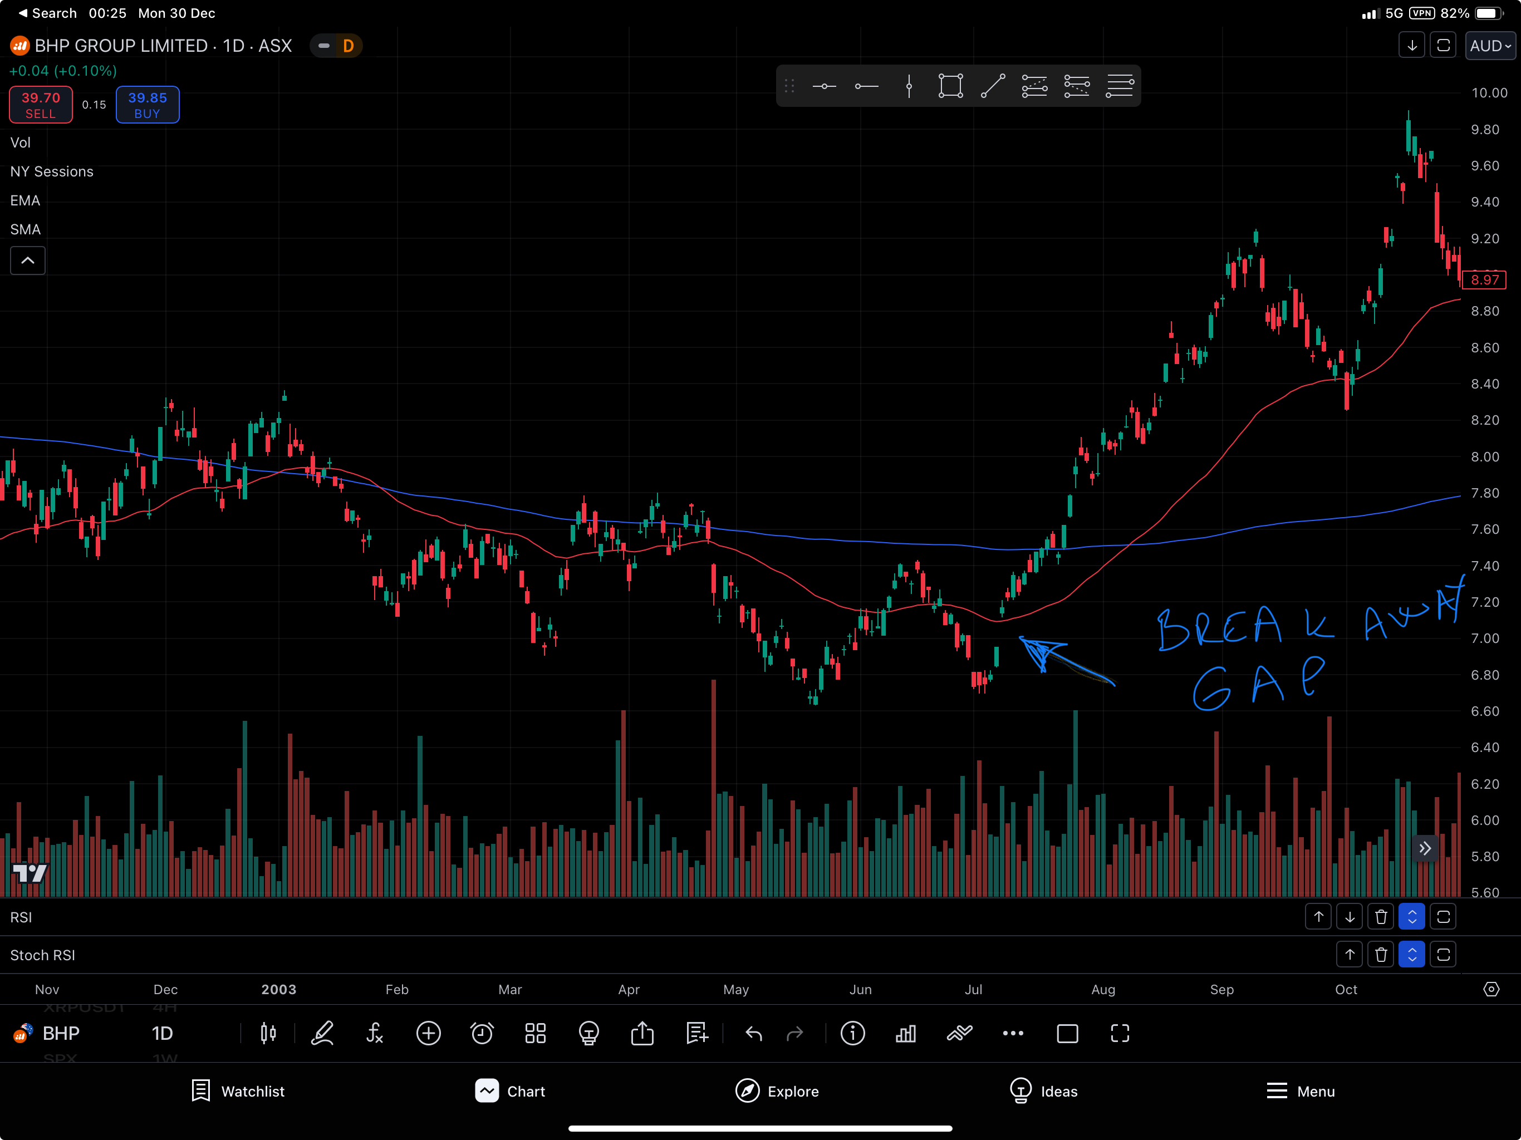Enter fullscreen mode
1521x1140 pixels.
[x=1120, y=1033]
